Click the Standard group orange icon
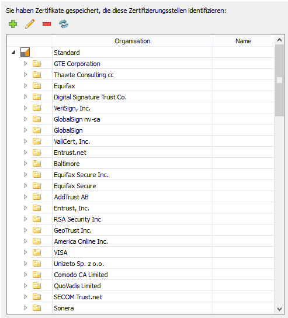The width and height of the screenshot is (288, 318). [x=25, y=52]
